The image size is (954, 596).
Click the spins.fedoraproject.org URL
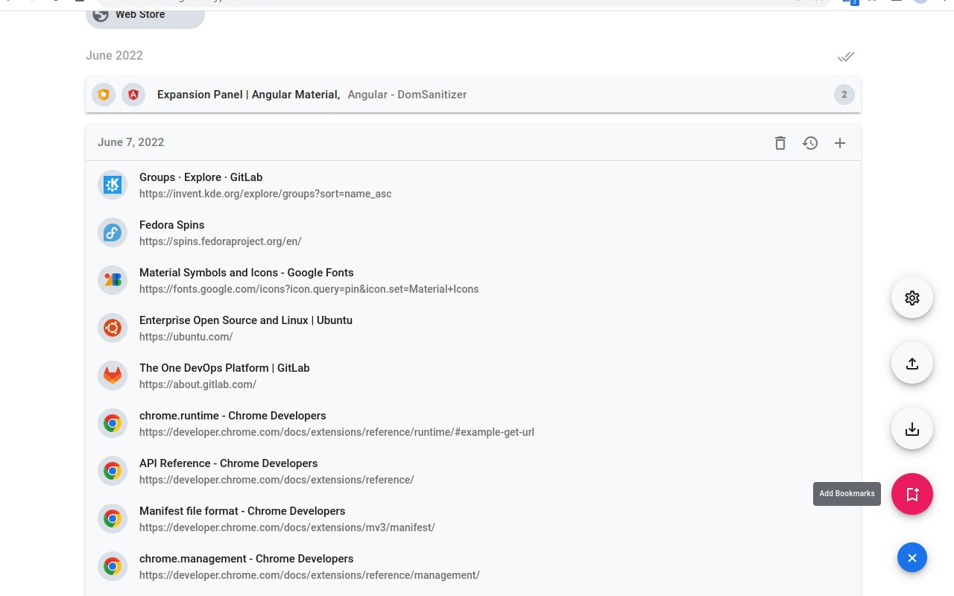pyautogui.click(x=220, y=241)
